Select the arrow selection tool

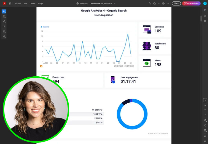point(4,11)
